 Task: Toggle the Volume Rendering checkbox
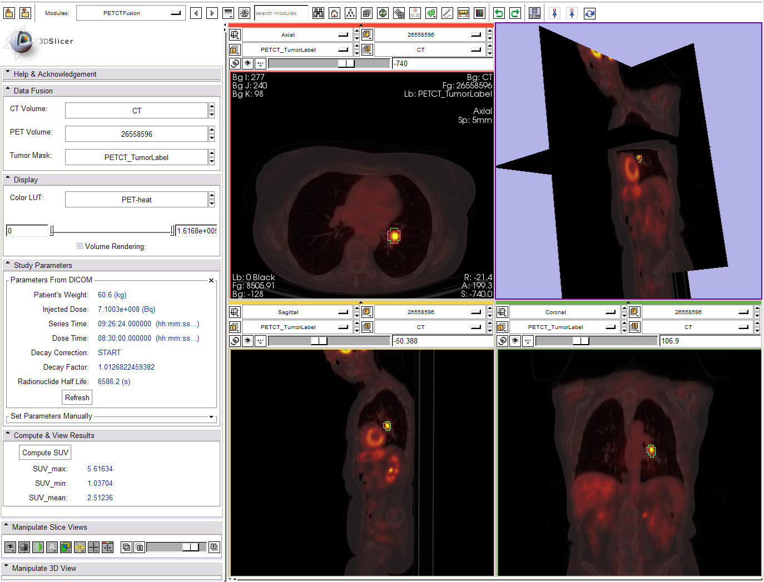tap(80, 246)
